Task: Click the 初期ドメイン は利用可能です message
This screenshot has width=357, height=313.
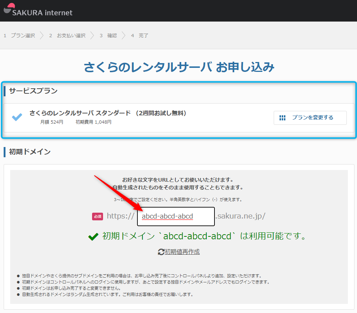Action: tap(204, 236)
